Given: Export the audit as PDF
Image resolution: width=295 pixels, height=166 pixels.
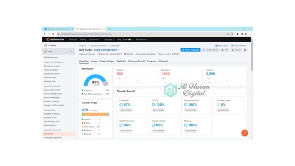Looking at the screenshot, I should [x=225, y=50].
